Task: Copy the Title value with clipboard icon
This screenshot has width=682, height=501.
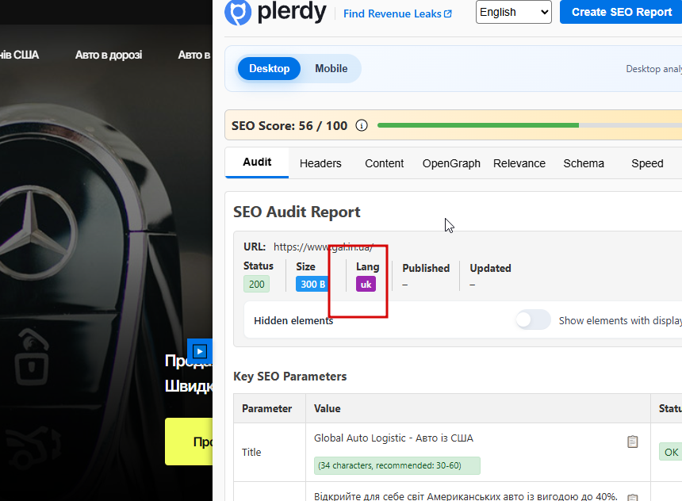Action: click(x=632, y=442)
